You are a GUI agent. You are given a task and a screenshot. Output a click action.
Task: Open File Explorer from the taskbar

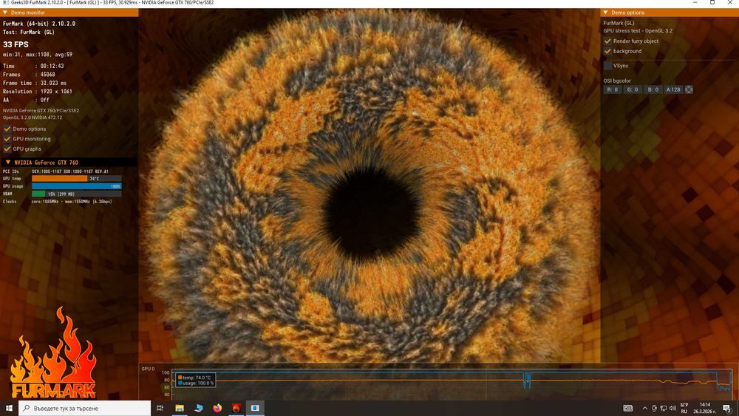pos(180,408)
